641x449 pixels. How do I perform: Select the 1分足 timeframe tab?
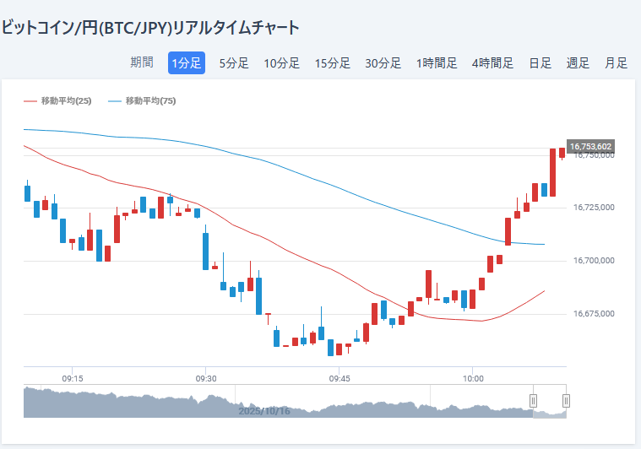[x=186, y=62]
